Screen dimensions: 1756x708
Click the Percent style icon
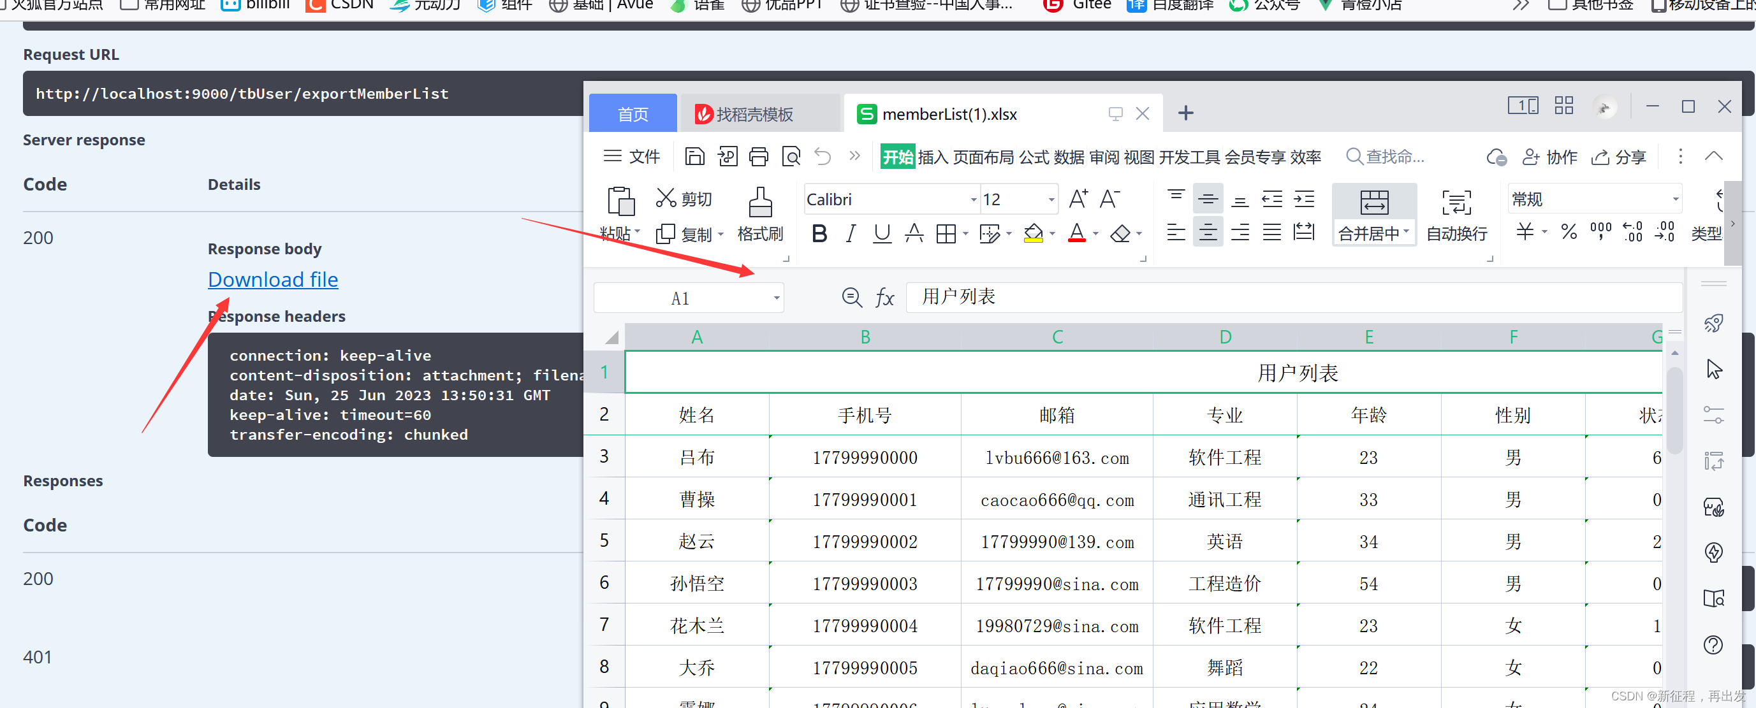(x=1569, y=232)
